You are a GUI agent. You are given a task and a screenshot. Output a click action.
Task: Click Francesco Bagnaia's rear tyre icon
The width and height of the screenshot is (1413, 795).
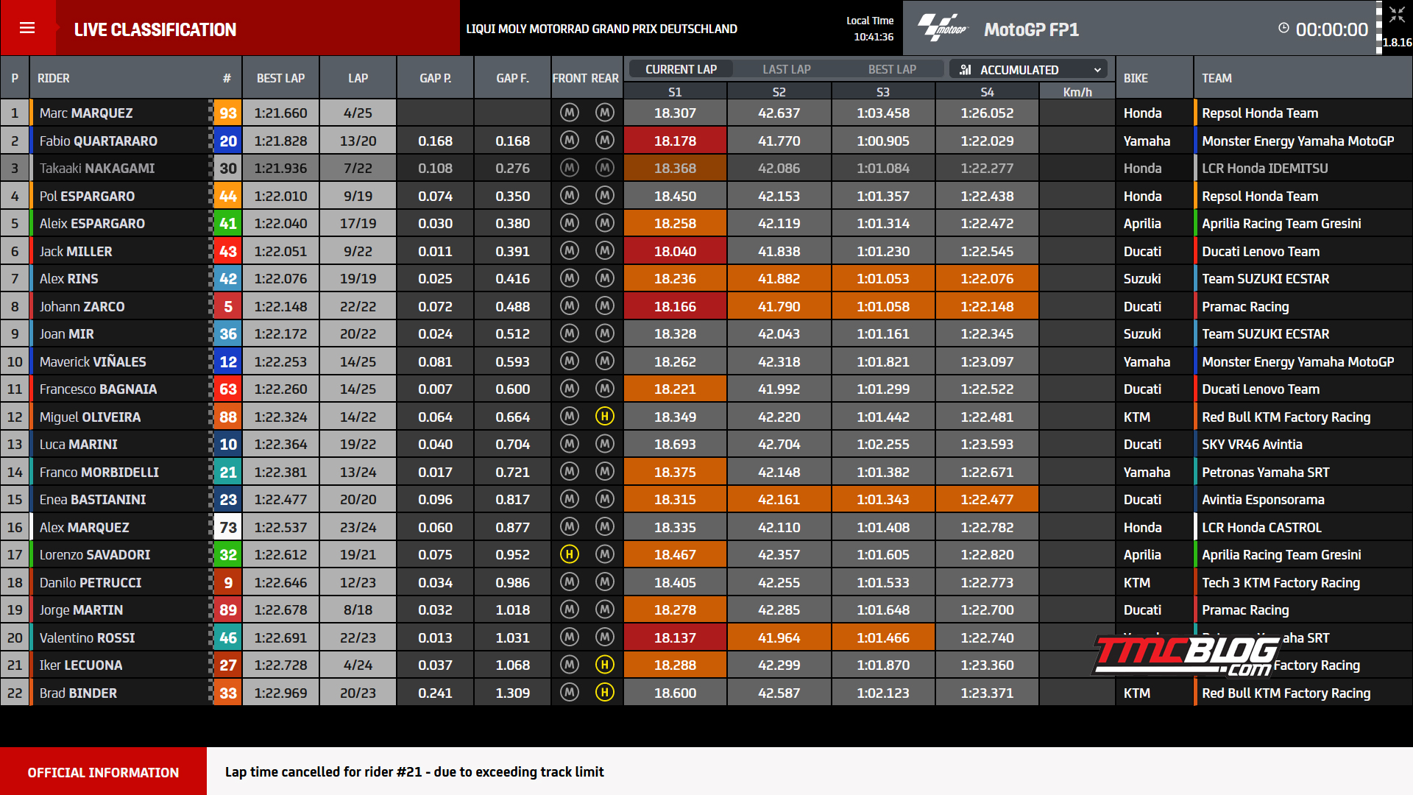pyautogui.click(x=605, y=389)
